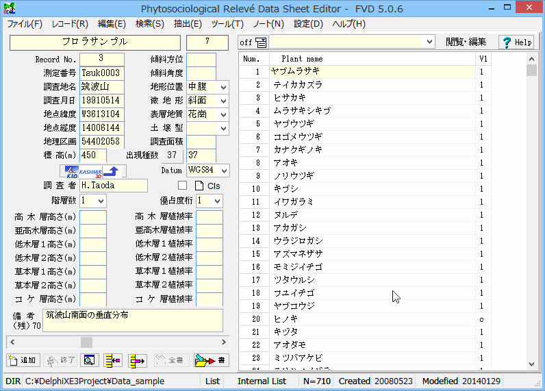Select plant row 8 アオキ
This screenshot has width=545, height=391.
pyautogui.click(x=365, y=163)
